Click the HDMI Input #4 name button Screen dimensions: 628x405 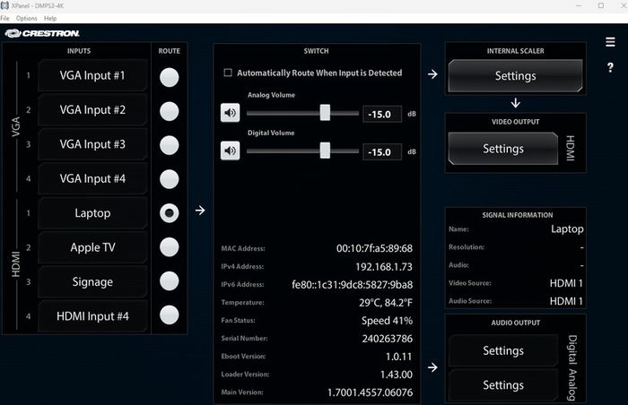[x=92, y=316]
